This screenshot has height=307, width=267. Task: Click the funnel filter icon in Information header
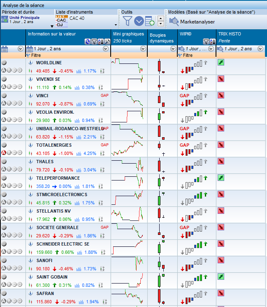coord(94,42)
